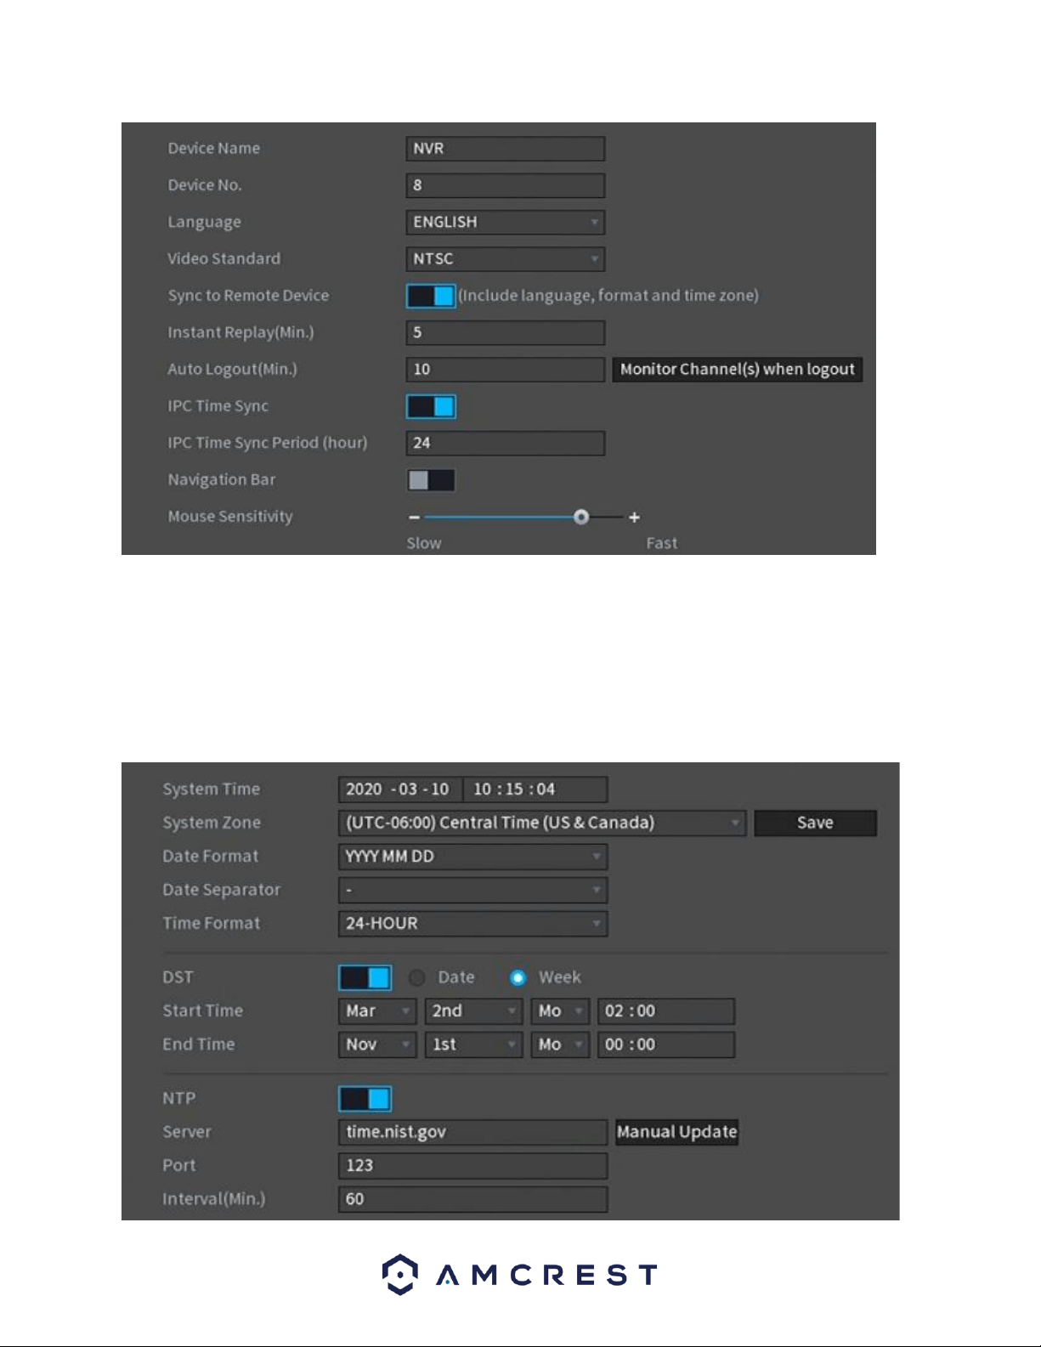Toggle the NTP switch
1041x1347 pixels.
[x=365, y=1099]
